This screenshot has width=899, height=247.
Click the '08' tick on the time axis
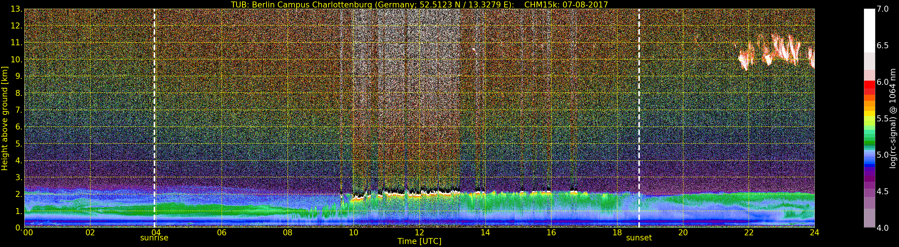288,232
